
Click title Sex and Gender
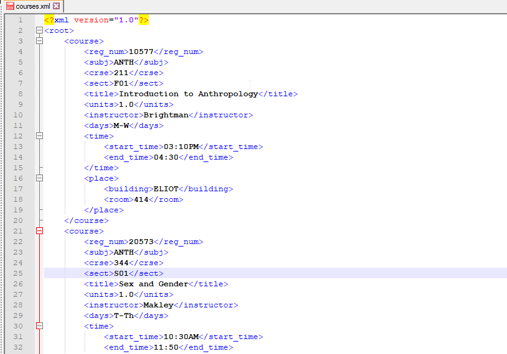[x=154, y=284]
